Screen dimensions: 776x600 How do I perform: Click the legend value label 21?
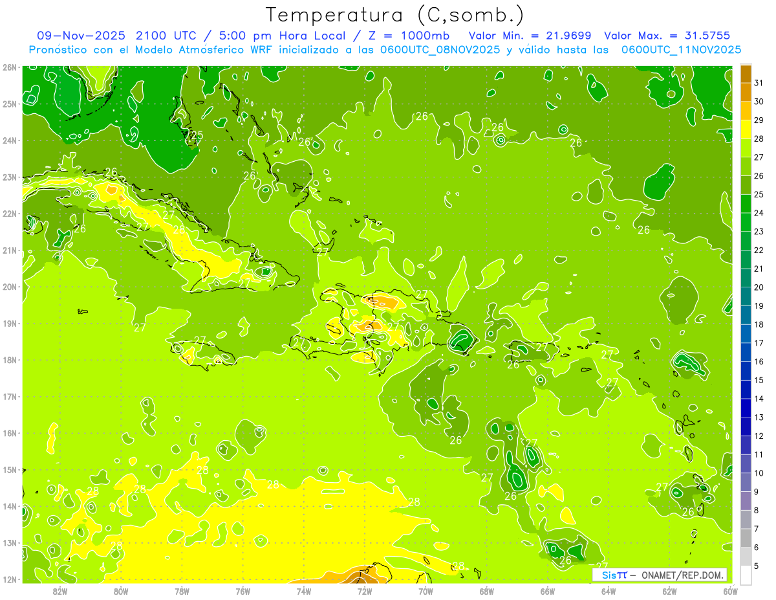[x=759, y=269]
